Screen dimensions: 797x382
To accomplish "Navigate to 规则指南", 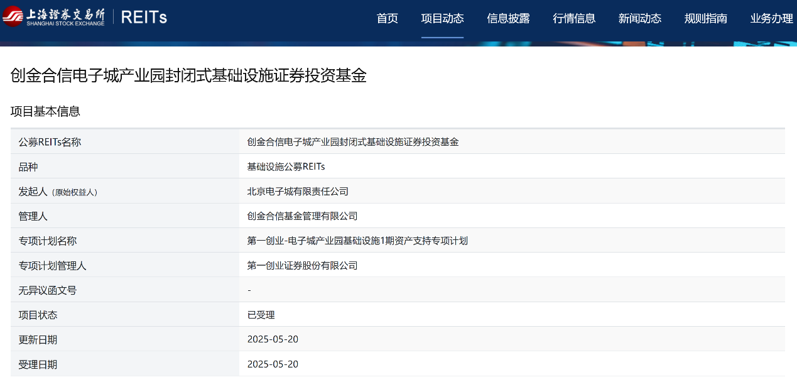I will click(x=705, y=19).
